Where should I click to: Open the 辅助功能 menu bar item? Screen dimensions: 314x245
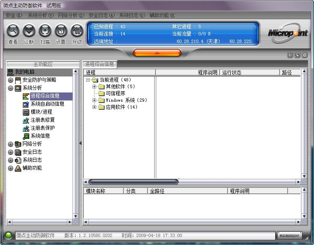coord(162,15)
